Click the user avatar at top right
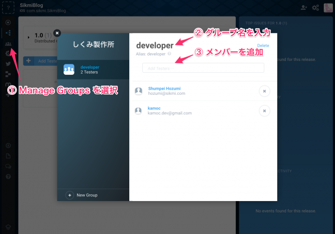 point(328,8)
